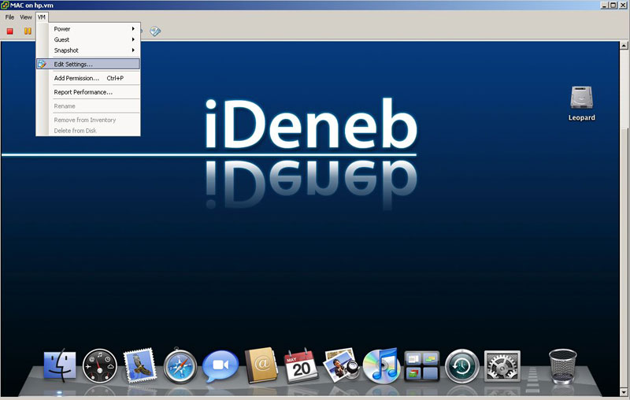Open the File menu
This screenshot has height=400, width=630.
click(x=9, y=17)
